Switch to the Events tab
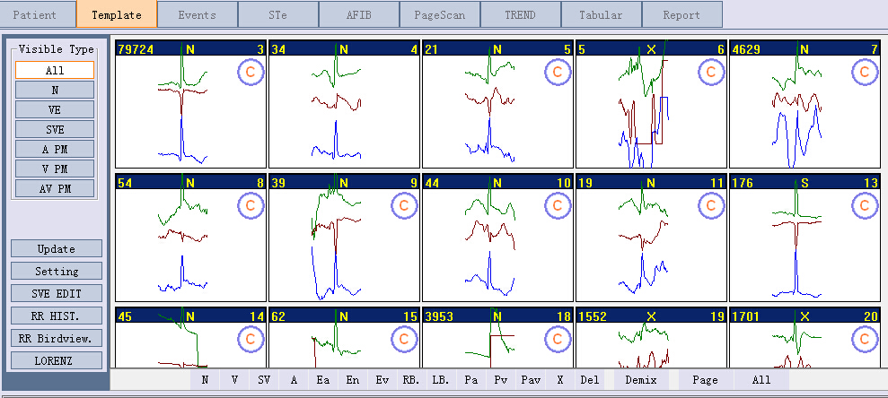Viewport: 888px width, 398px height. (x=197, y=14)
